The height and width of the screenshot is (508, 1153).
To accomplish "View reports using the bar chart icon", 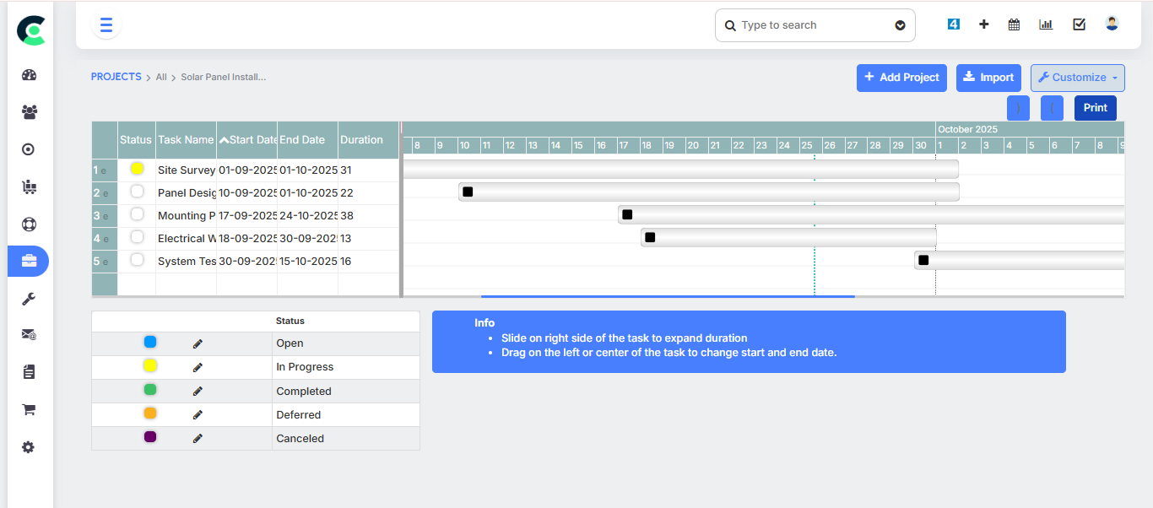I will click(x=1046, y=24).
